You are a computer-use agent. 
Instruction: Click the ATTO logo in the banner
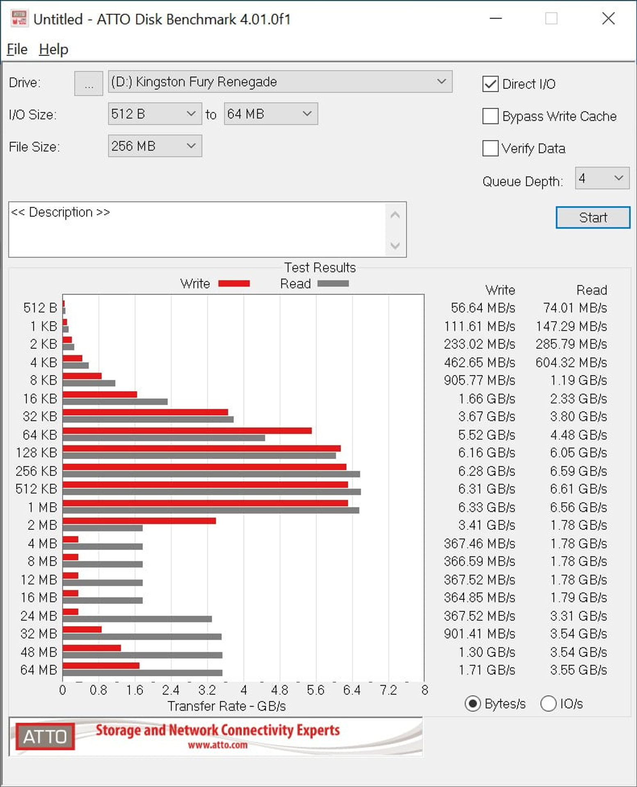point(45,737)
